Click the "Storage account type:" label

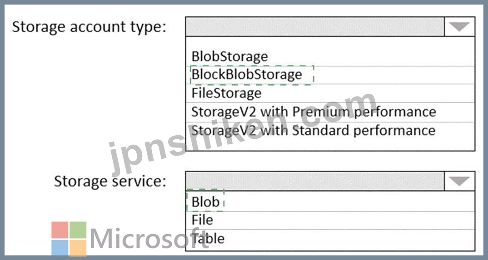click(x=90, y=27)
